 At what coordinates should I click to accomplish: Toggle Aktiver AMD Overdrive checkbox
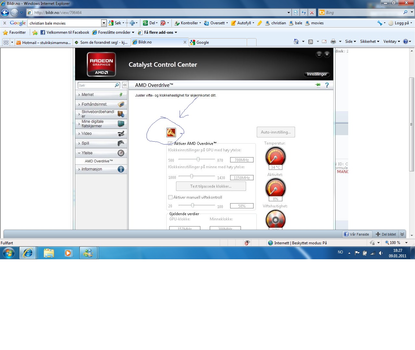tap(170, 143)
